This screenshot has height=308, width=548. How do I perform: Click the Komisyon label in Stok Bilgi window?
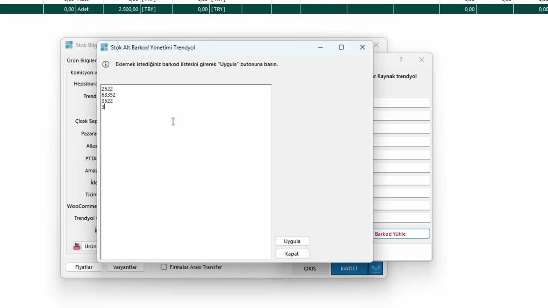coord(83,73)
